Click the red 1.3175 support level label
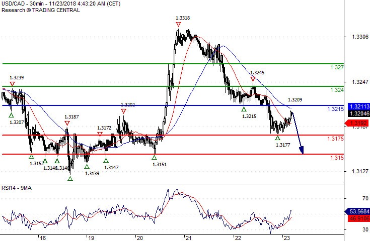The image size is (370, 241). click(335, 139)
